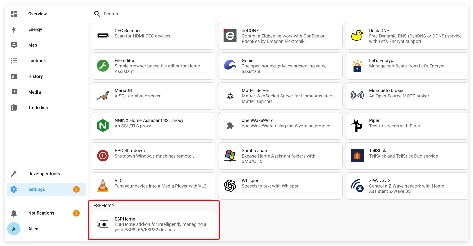This screenshot has width=473, height=246.
Task: Click the Developer tools label
Action: (44, 174)
